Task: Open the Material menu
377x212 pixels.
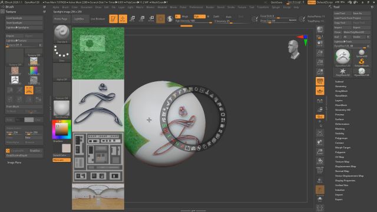Action: [162, 7]
